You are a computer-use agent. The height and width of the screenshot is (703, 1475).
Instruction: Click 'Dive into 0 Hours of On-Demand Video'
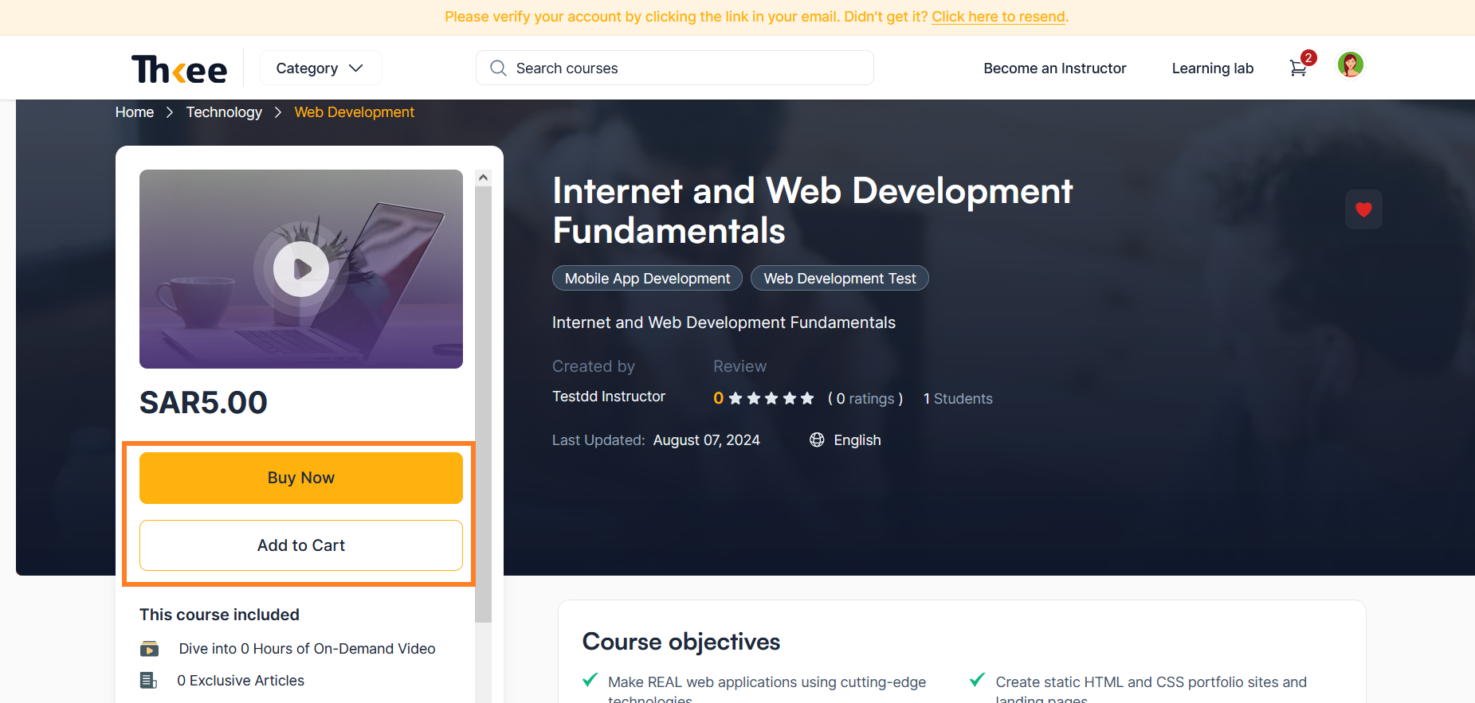pyautogui.click(x=307, y=649)
